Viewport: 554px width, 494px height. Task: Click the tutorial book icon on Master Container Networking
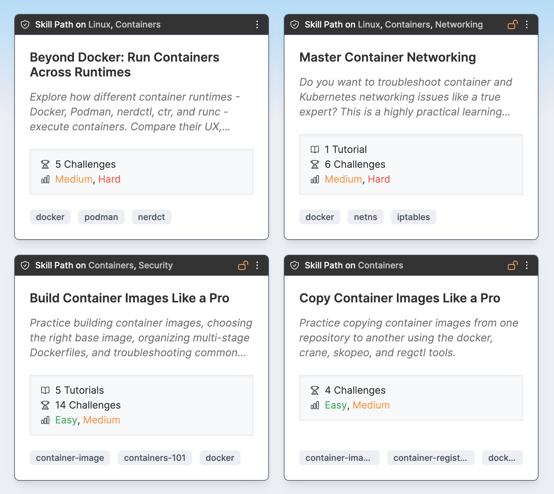point(315,149)
